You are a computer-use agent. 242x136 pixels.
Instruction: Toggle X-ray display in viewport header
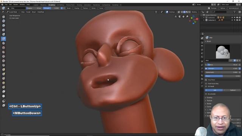[x=179, y=12]
